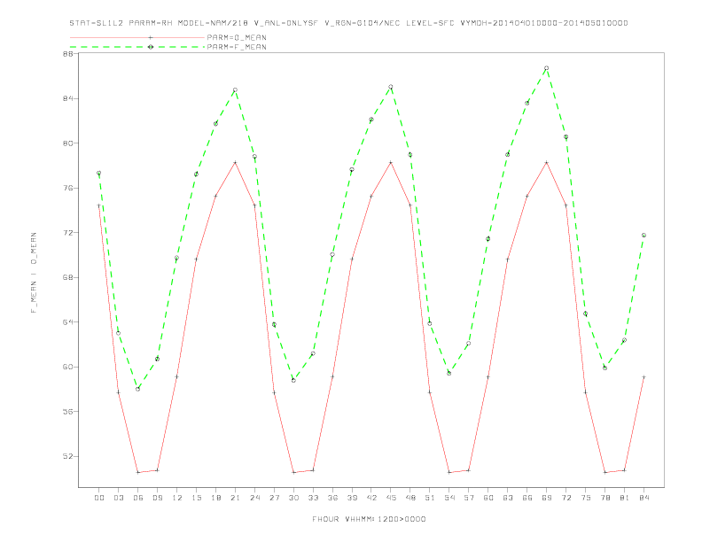
Task: Click the red O_MEAN legend line sample
Action: coord(137,37)
